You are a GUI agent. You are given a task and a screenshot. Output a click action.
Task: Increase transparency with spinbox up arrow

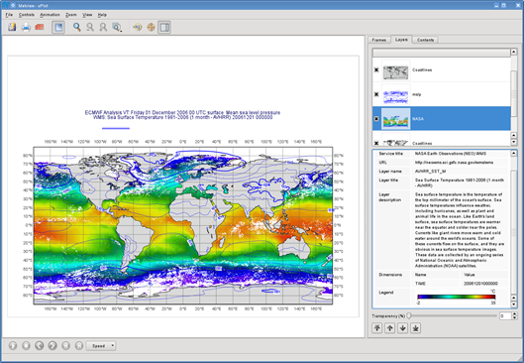[514, 313]
